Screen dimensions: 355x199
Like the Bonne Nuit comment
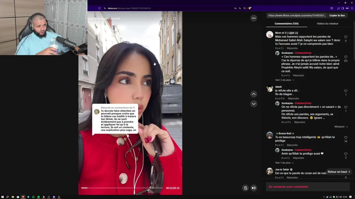346,137
